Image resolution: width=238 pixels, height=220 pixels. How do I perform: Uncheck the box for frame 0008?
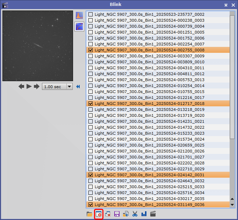click(x=91, y=50)
